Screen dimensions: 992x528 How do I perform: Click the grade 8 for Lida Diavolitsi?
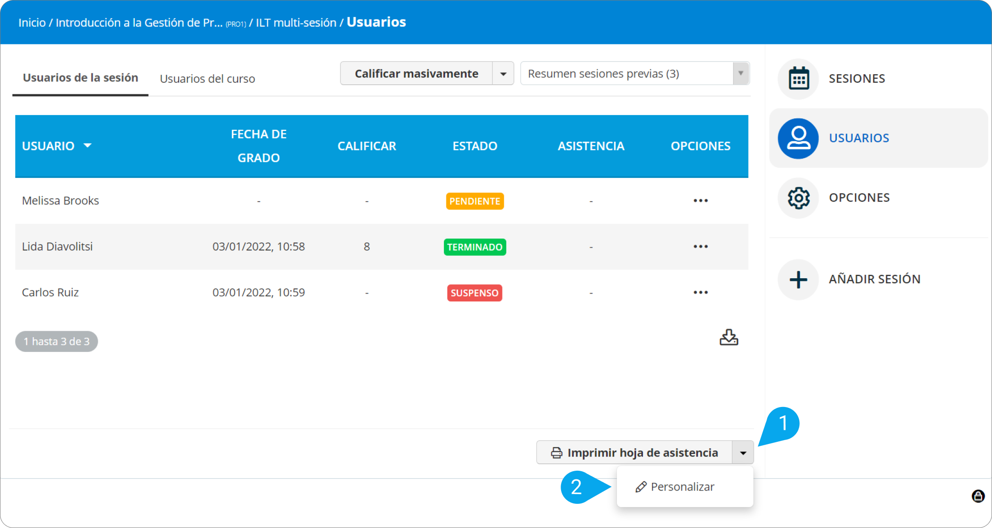[x=367, y=246]
